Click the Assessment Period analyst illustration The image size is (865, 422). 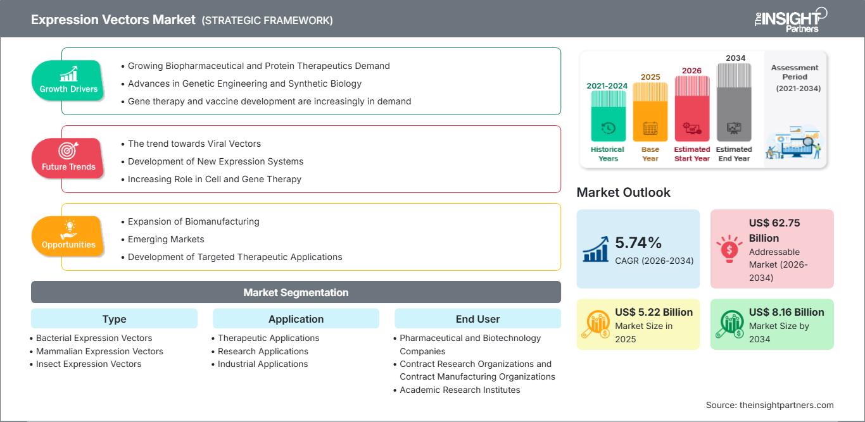point(794,143)
